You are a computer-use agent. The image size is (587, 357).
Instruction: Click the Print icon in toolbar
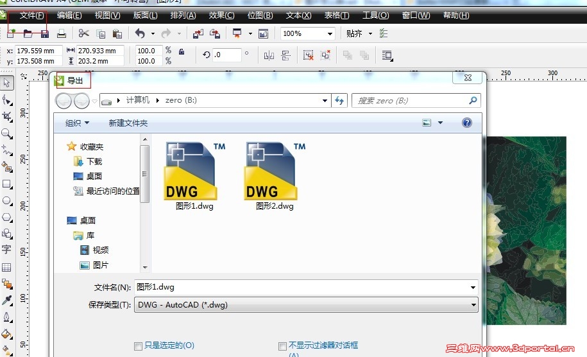[x=62, y=34]
